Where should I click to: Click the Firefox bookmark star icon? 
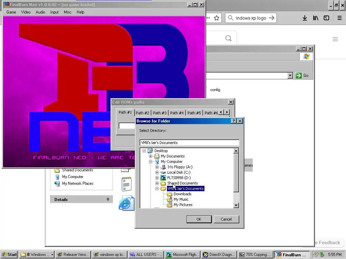click(x=217, y=18)
